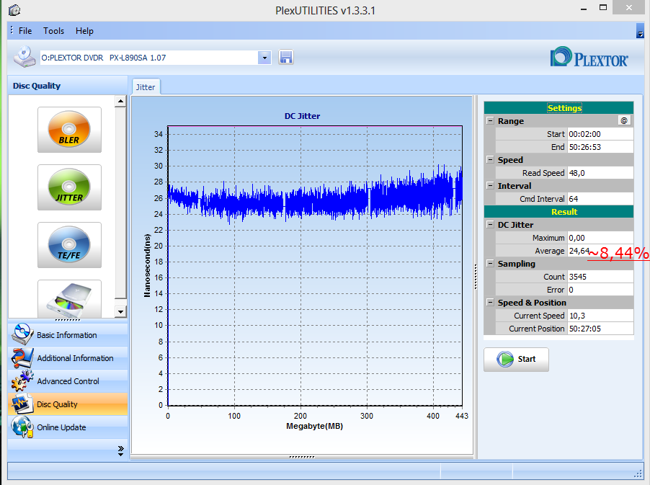Screen dimensions: 650x485
Task: Click the Additional Information icon
Action: 22,357
